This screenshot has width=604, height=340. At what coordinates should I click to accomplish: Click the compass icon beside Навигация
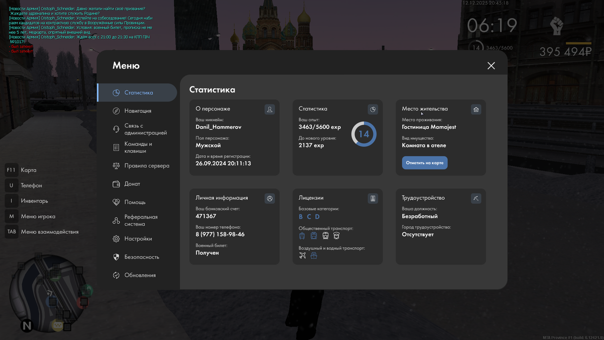pyautogui.click(x=116, y=110)
